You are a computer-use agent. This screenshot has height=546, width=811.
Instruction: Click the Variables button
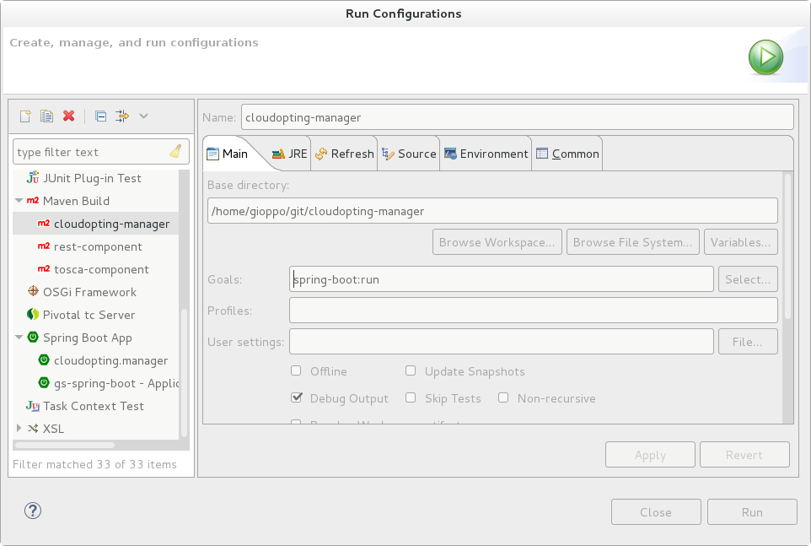tap(741, 242)
